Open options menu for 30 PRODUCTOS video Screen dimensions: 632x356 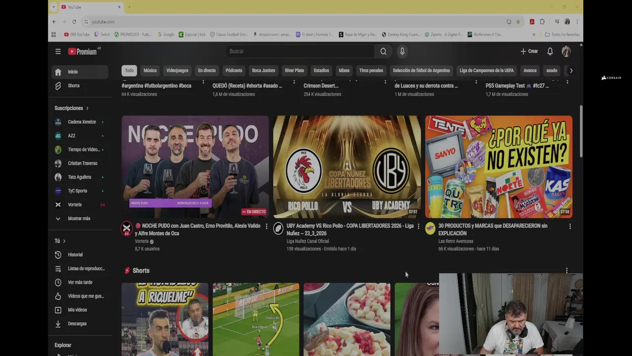(x=570, y=226)
